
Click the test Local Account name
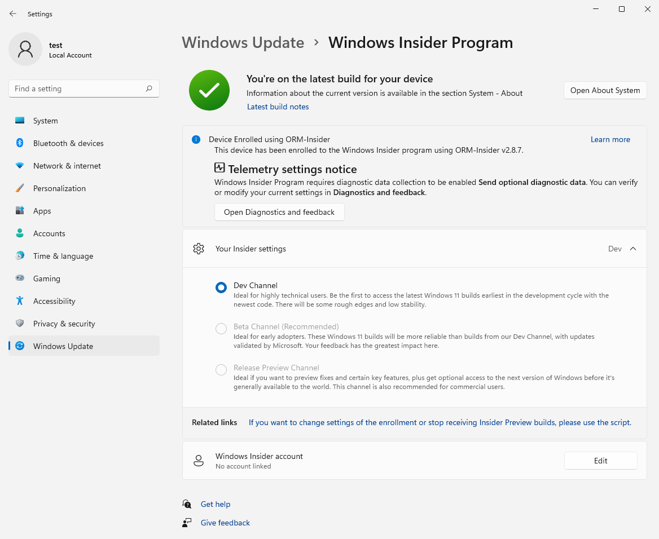(x=70, y=50)
